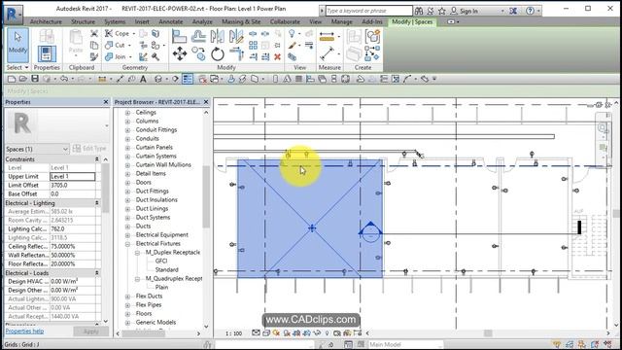Open the Spaces (1) type filter dropdown
The width and height of the screenshot is (622, 350).
coord(37,149)
